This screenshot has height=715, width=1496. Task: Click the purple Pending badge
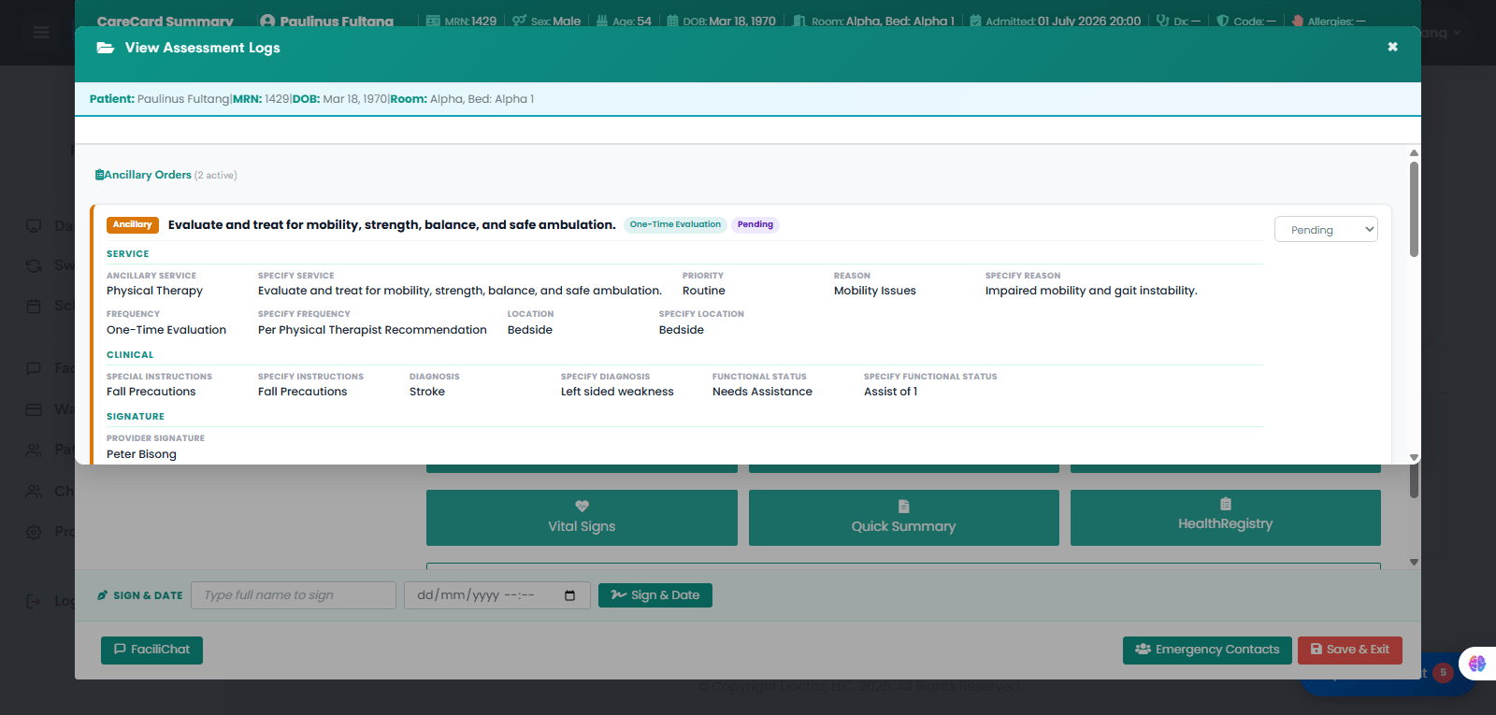(x=755, y=224)
